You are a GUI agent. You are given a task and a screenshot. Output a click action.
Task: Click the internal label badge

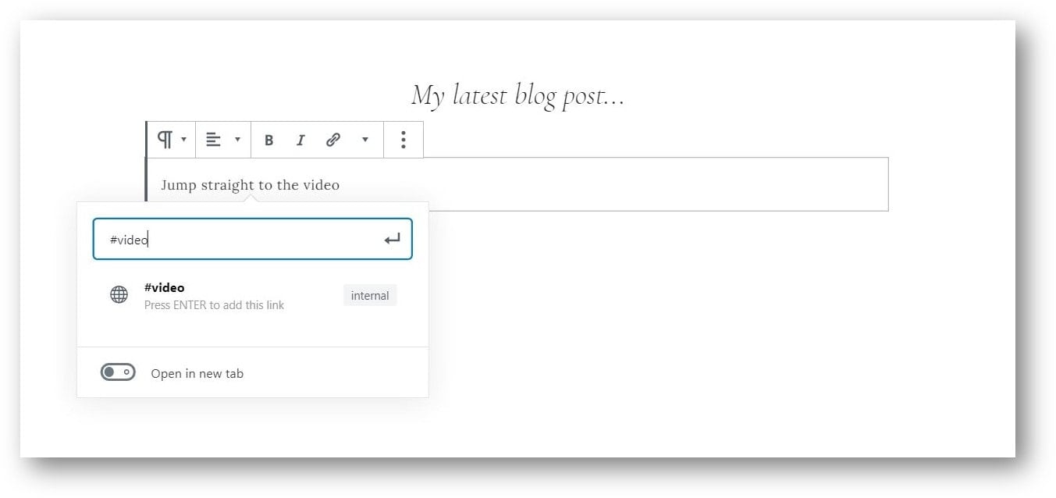point(370,295)
